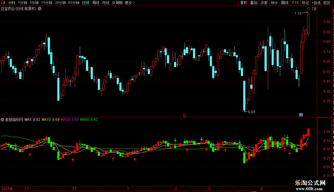This screenshot has height=192, width=334.
Task: Switch to 分时 intraday view
Action: coord(12,3)
